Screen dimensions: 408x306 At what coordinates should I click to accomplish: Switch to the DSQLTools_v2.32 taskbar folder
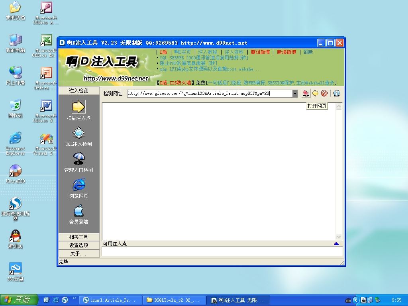(x=174, y=300)
